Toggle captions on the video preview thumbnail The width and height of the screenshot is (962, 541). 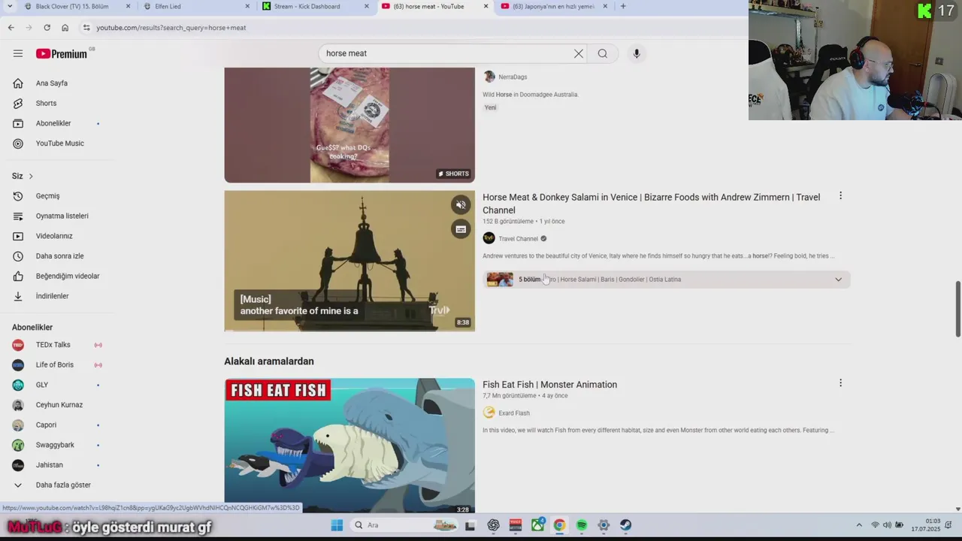pos(461,229)
